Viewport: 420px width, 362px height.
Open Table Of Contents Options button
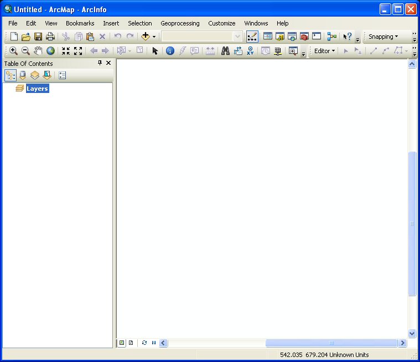(62, 75)
